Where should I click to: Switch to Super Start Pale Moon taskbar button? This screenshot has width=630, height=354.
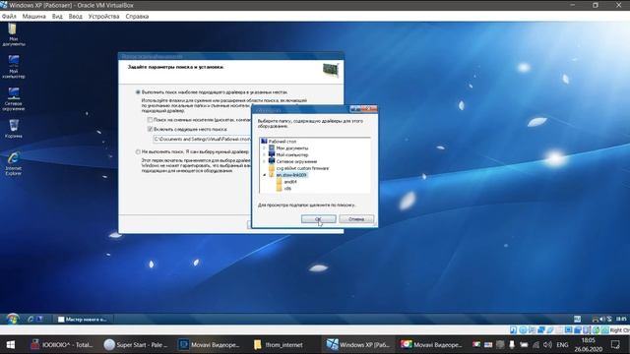point(136,345)
